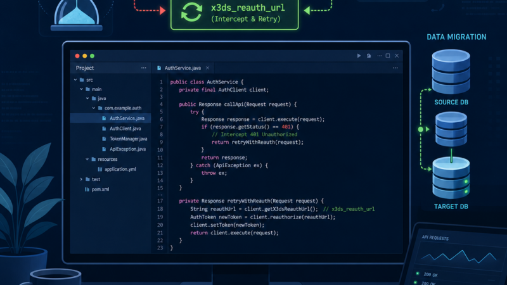Collapse the src folder chevron

click(75, 80)
